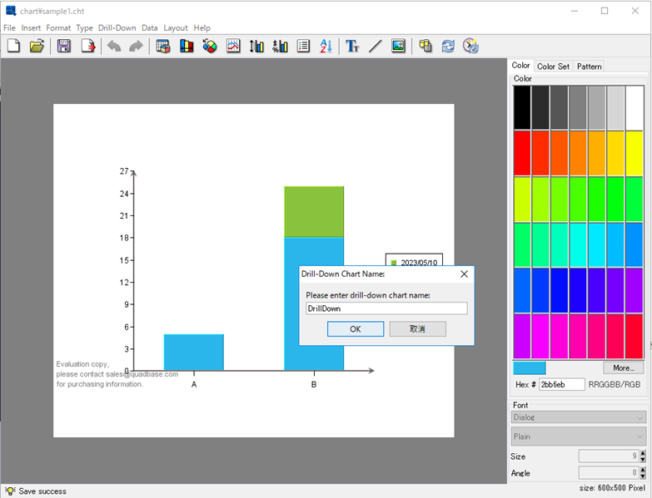Open a file with the folder icon

click(x=37, y=47)
